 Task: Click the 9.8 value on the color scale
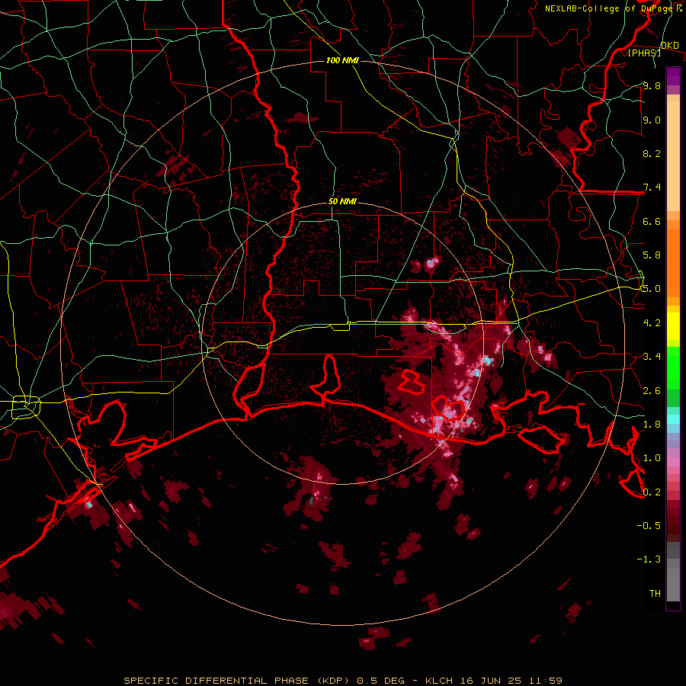[652, 85]
